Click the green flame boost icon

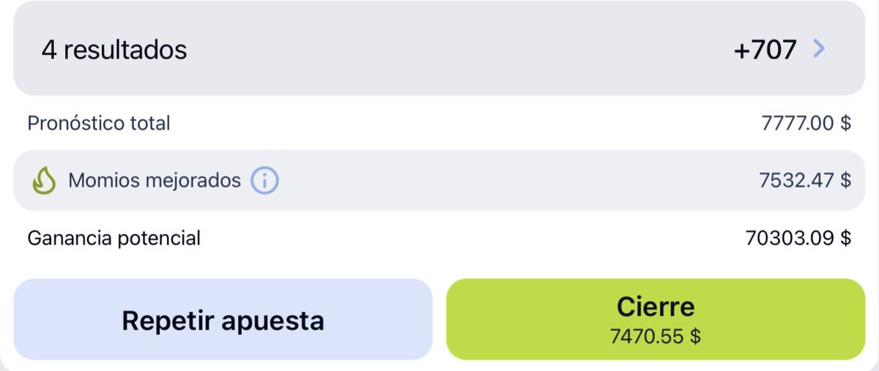tap(45, 180)
